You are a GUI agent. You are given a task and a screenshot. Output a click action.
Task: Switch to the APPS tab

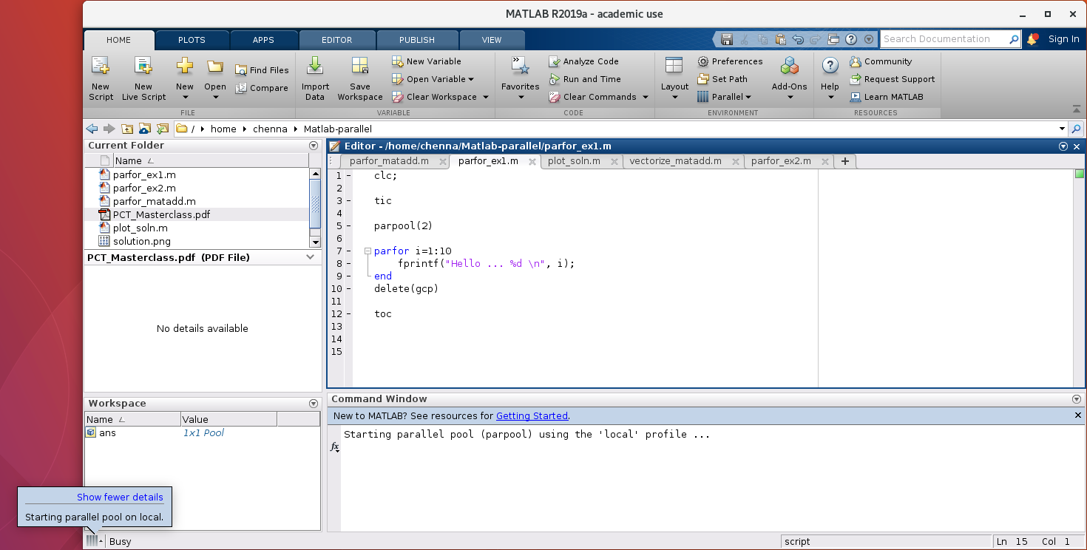tap(263, 40)
